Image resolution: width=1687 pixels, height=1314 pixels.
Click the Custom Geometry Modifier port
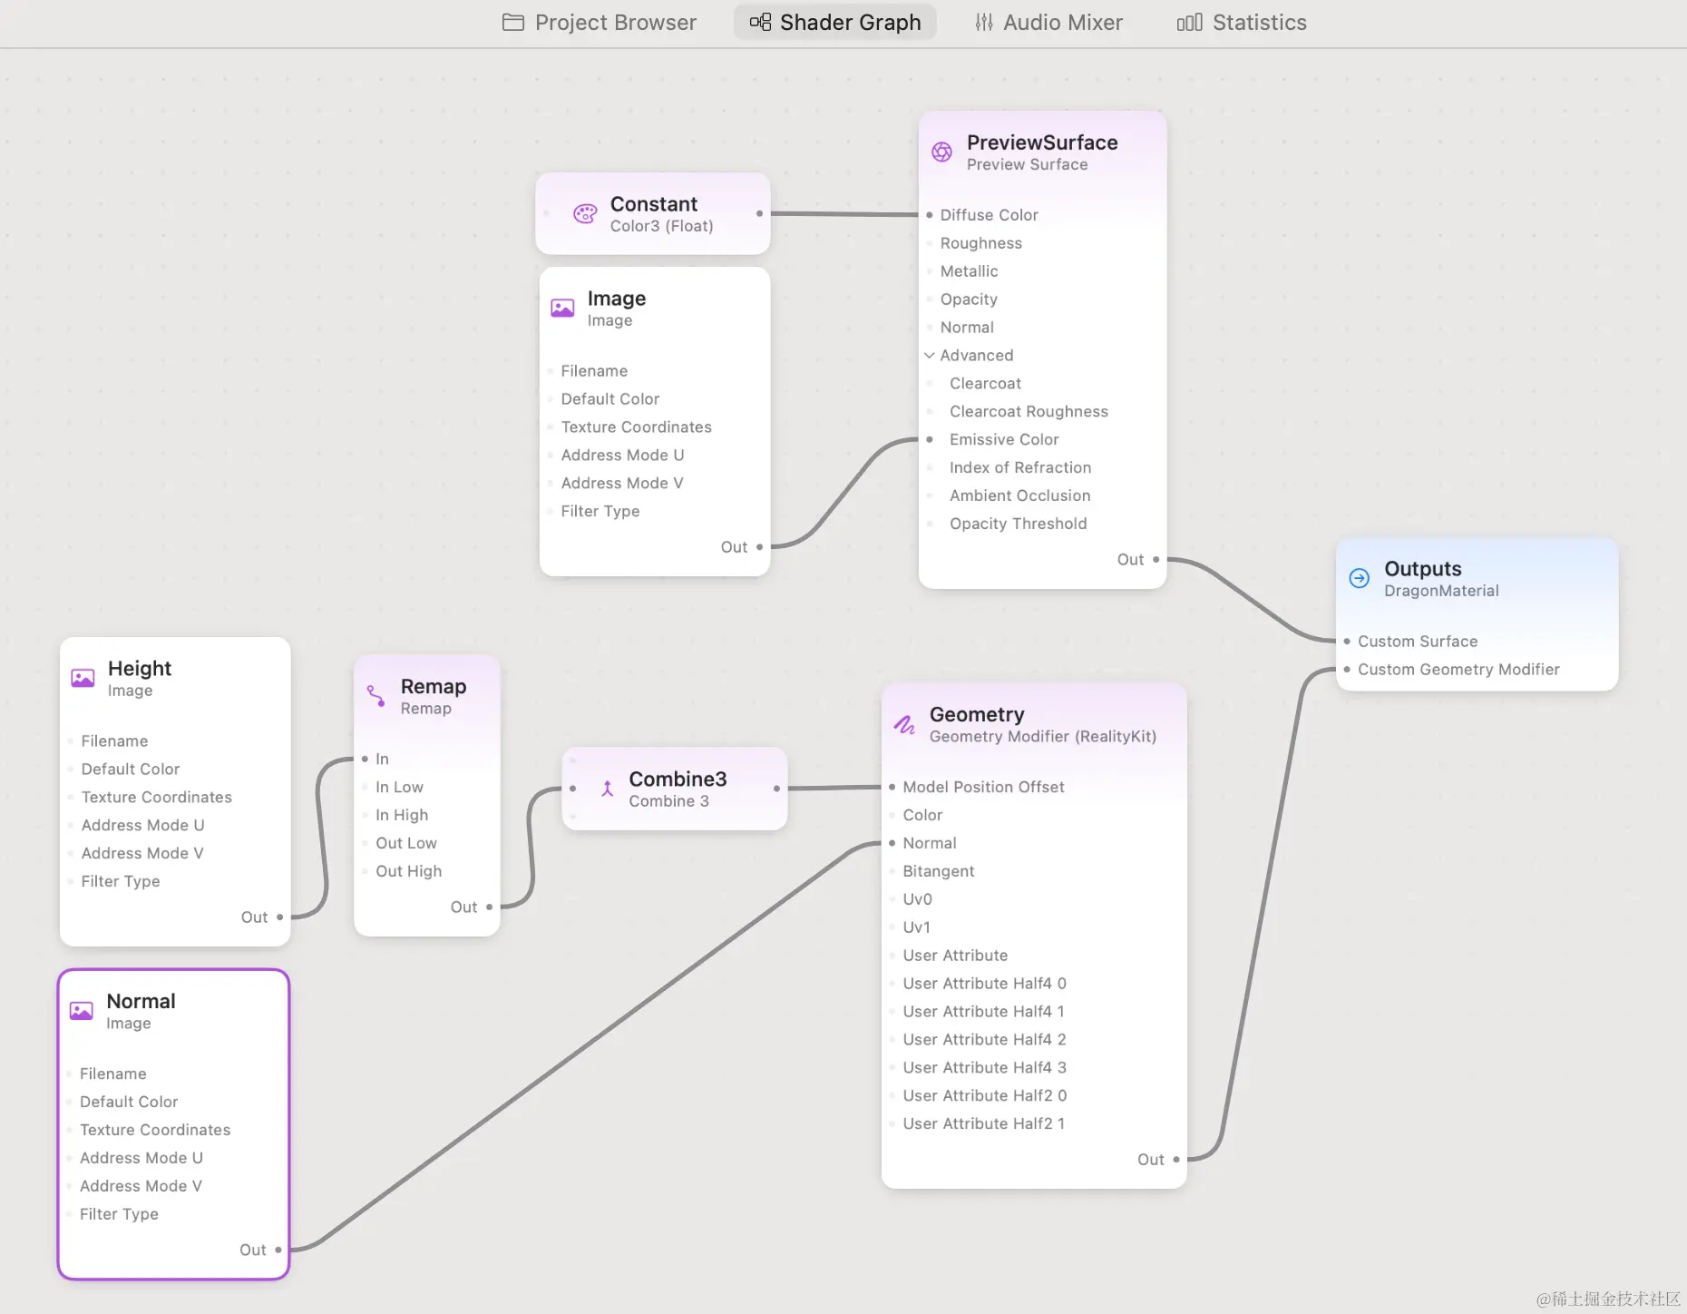[1347, 670]
